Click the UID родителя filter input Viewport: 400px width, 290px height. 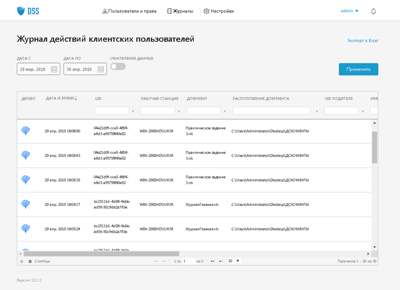(x=342, y=111)
